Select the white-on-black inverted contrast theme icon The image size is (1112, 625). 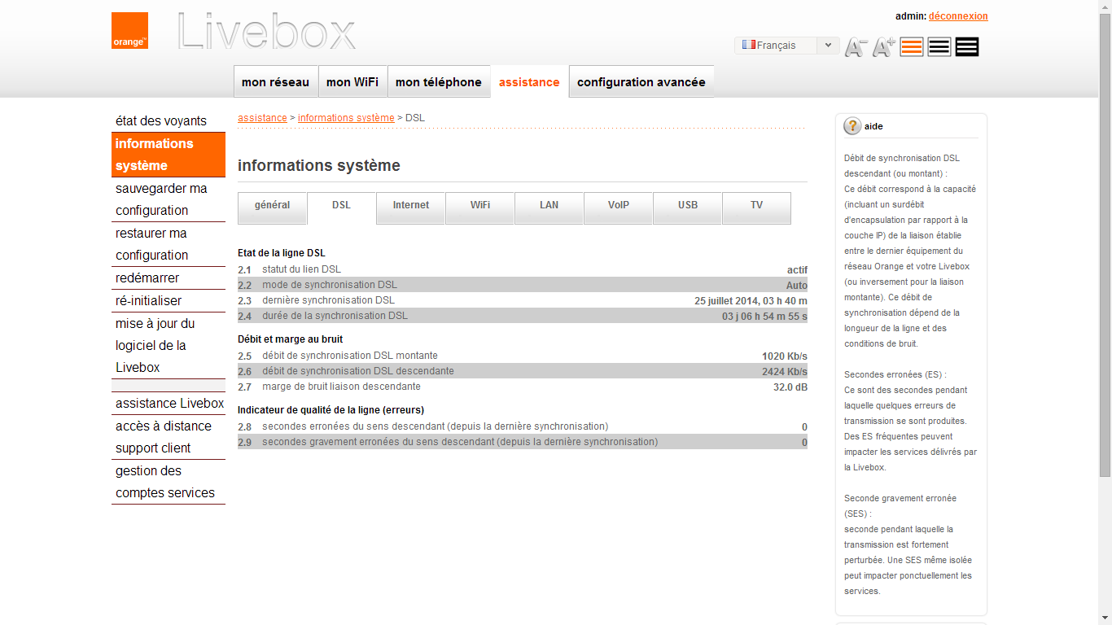point(967,47)
